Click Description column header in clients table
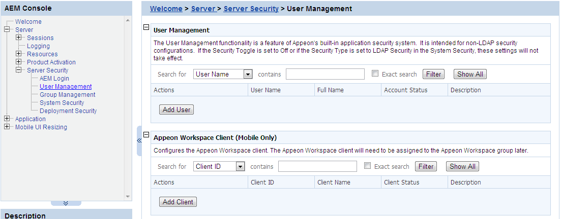Screen dimensions: 561x219 [x=499, y=182]
